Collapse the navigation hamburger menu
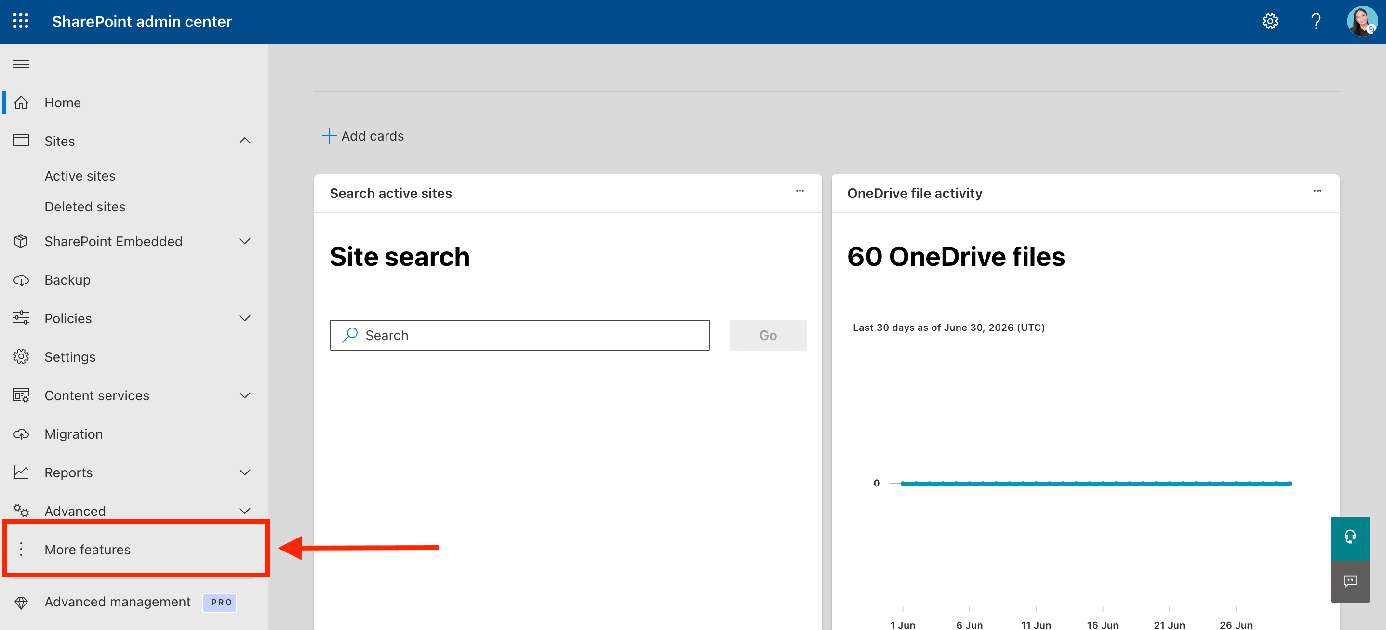This screenshot has height=630, width=1386. (x=21, y=65)
